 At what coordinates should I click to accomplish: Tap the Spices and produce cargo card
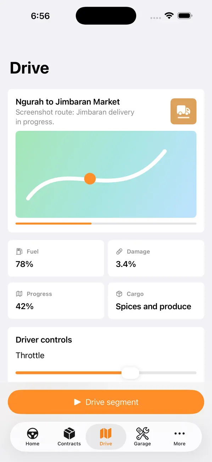tap(156, 301)
